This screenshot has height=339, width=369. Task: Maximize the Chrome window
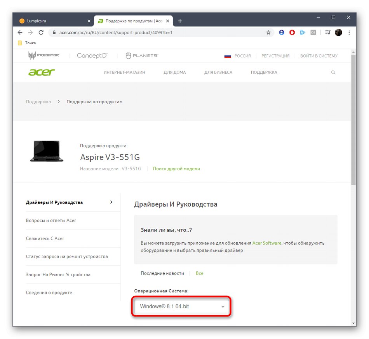[x=334, y=17]
